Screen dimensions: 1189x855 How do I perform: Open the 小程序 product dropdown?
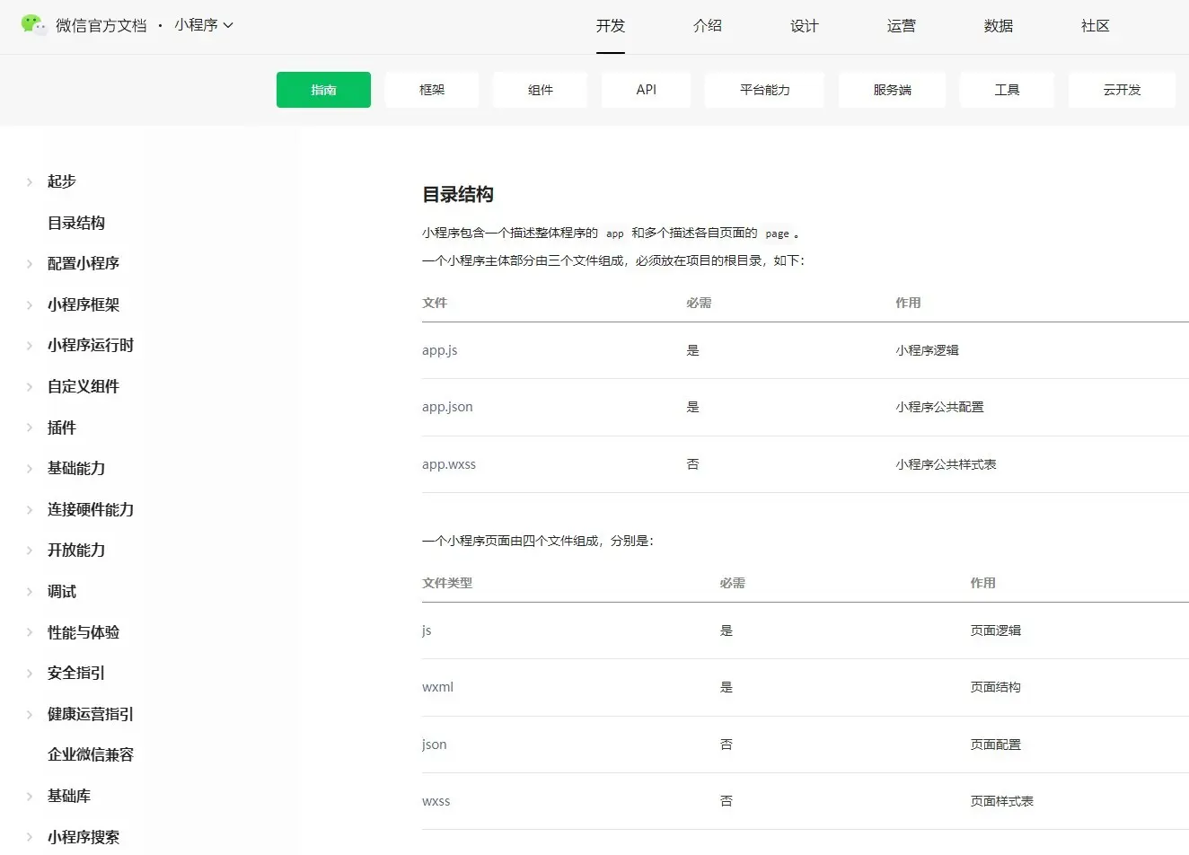coord(204,25)
